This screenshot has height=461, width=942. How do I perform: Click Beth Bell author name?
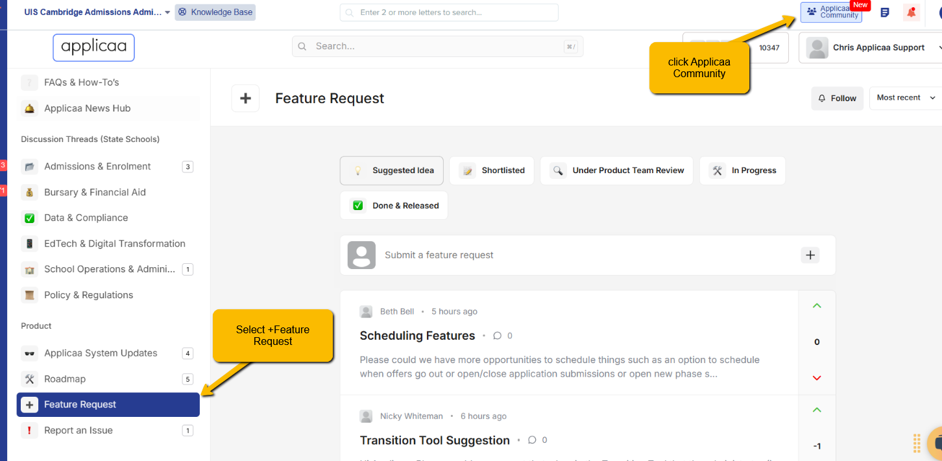pyautogui.click(x=397, y=312)
